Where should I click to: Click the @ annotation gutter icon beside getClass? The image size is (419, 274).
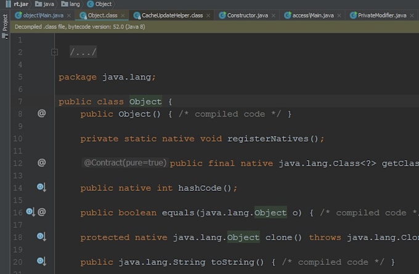tap(41, 163)
